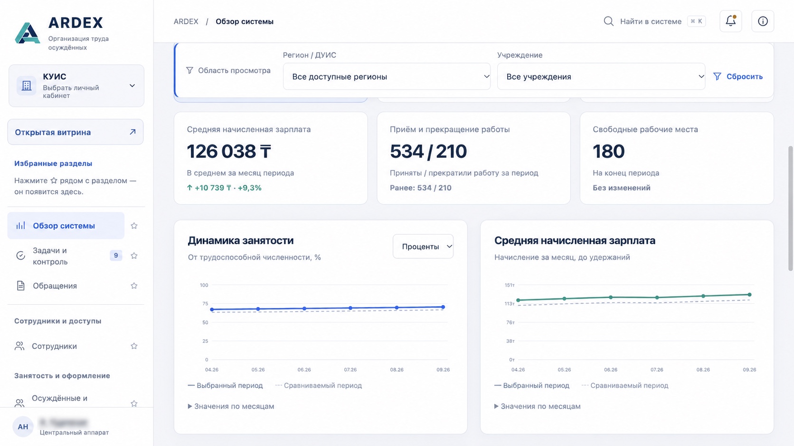This screenshot has width=794, height=446.
Task: Star the Обращения section
Action: coord(134,285)
